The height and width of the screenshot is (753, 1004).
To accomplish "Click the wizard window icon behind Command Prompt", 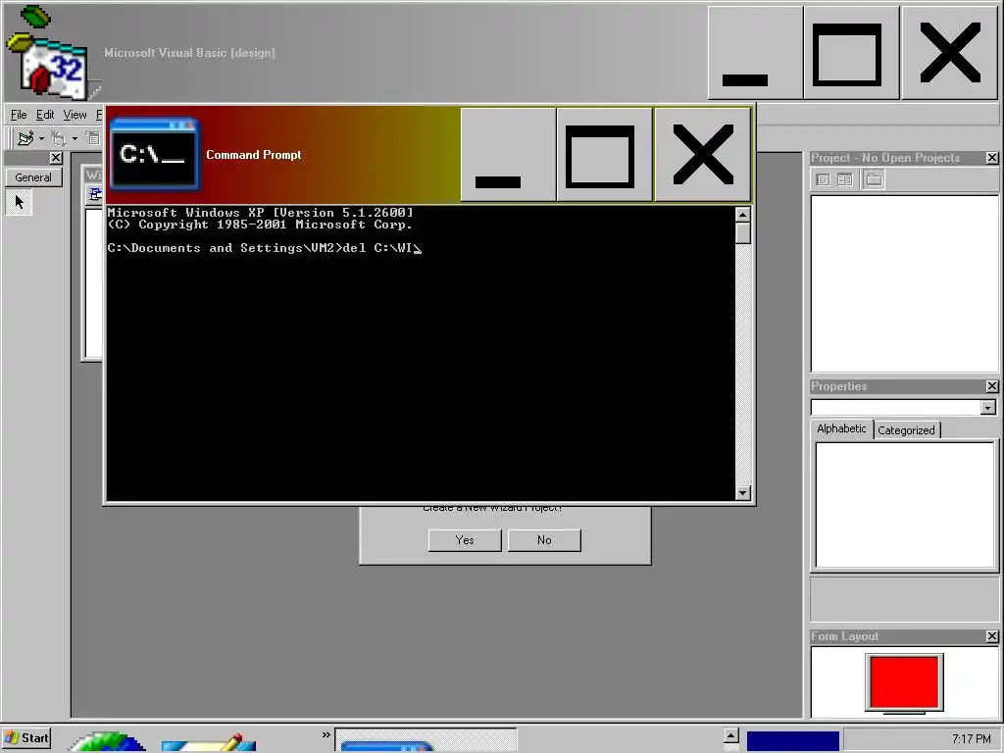I will (x=95, y=194).
